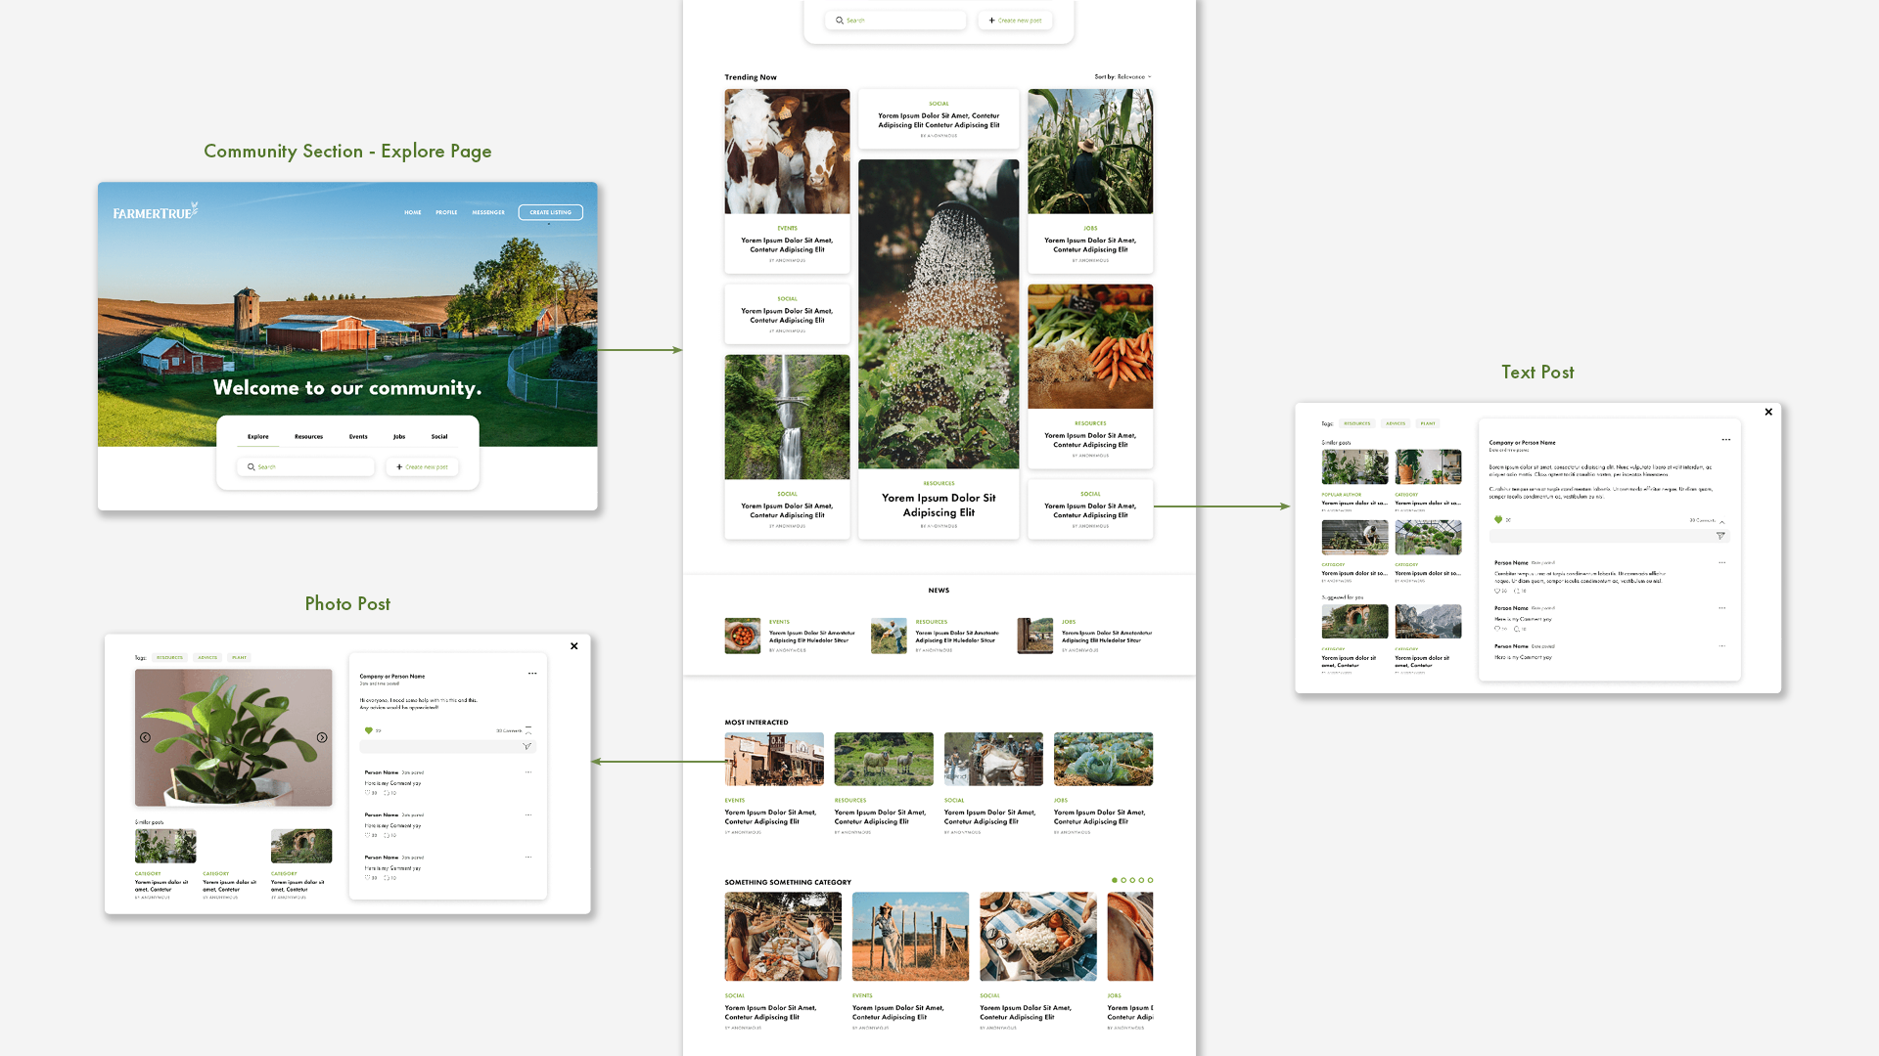Open watering can featured post thumbnail

tap(939, 315)
